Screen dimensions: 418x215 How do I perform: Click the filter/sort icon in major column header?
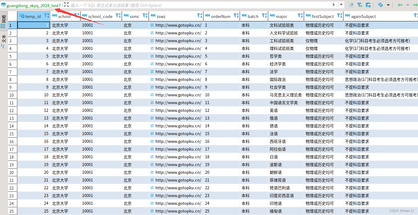click(300, 15)
